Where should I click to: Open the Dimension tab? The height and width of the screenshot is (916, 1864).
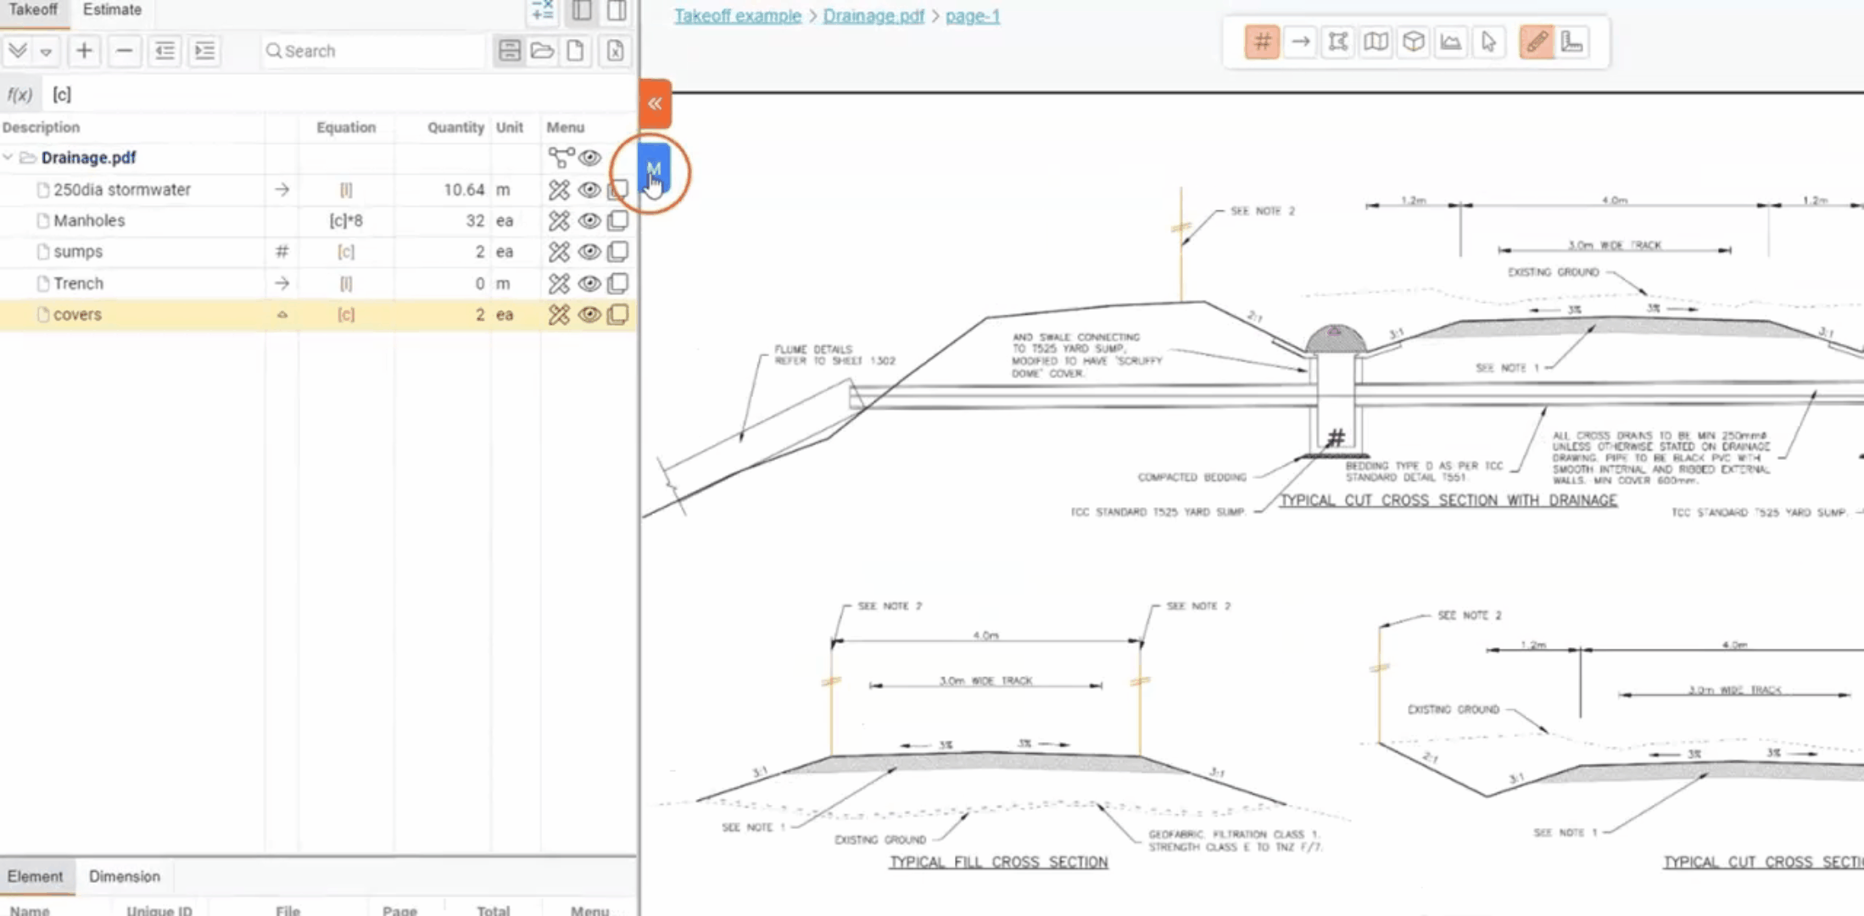[124, 876]
